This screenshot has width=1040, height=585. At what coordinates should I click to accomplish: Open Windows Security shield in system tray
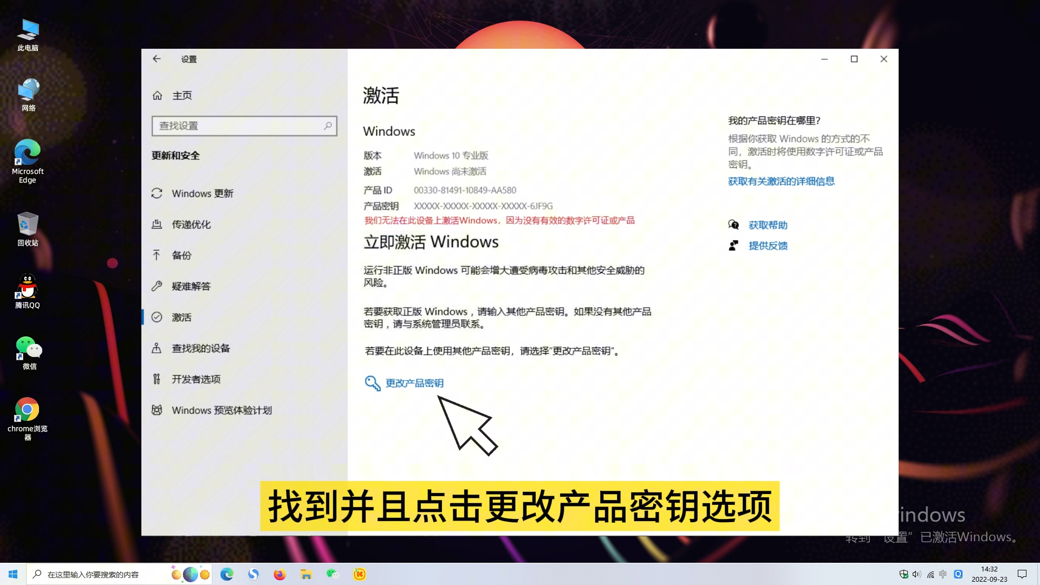(903, 574)
